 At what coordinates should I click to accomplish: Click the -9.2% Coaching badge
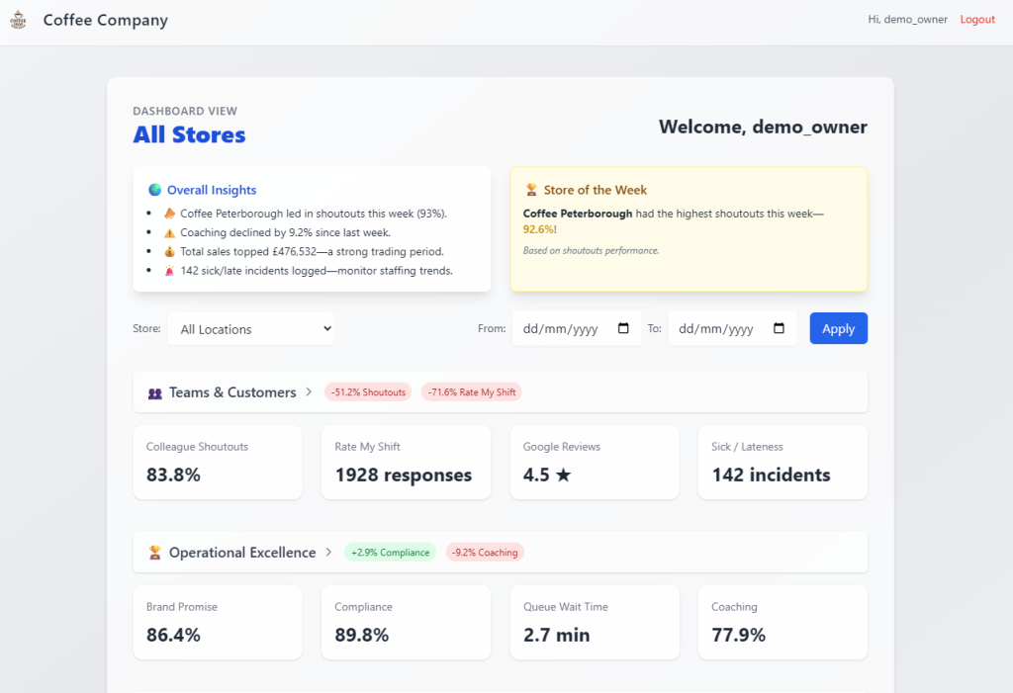pyautogui.click(x=485, y=553)
